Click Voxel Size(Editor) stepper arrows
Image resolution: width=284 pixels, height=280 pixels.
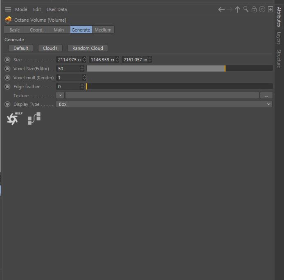click(x=82, y=69)
